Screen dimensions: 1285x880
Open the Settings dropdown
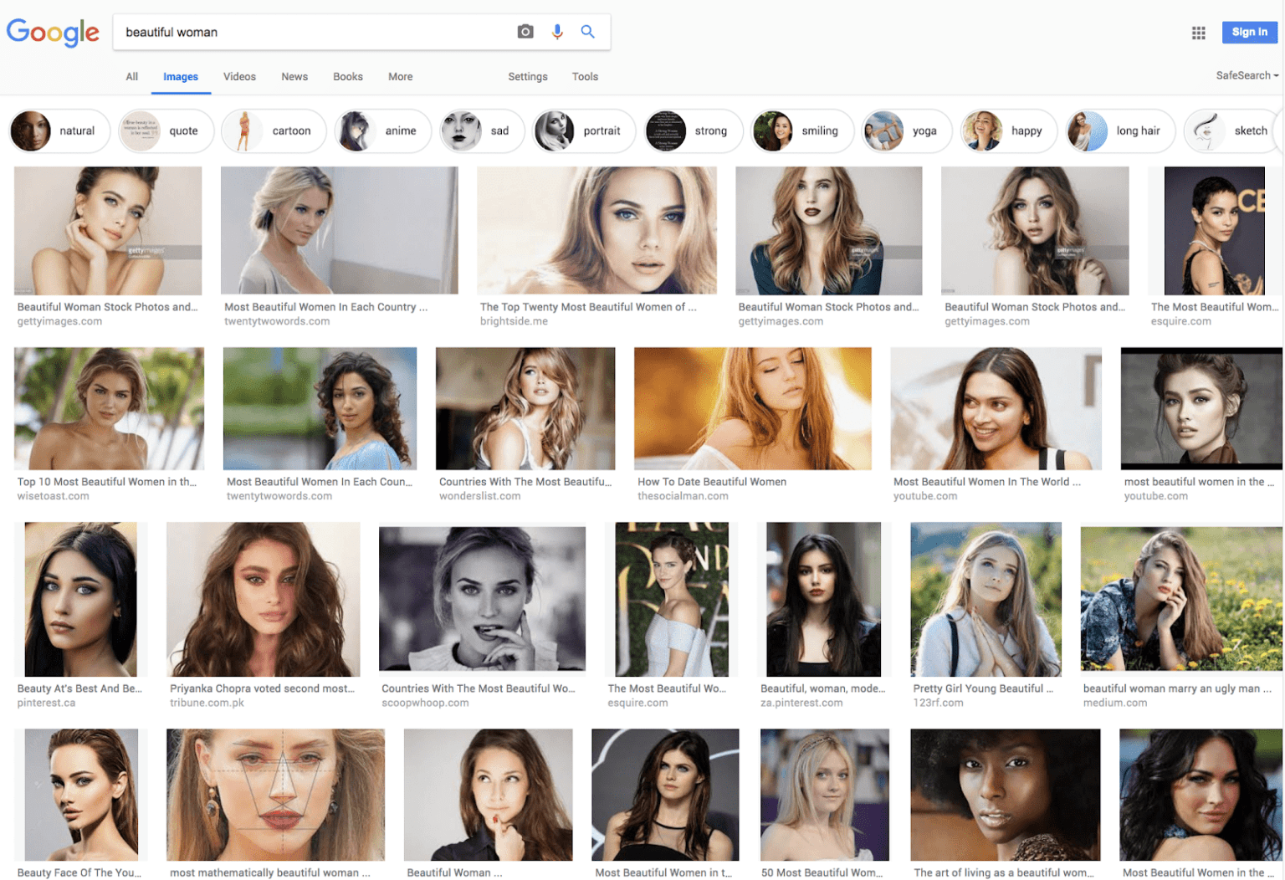[x=527, y=76]
